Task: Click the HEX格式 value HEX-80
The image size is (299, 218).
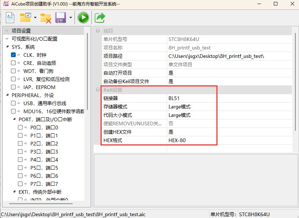Action: point(230,140)
